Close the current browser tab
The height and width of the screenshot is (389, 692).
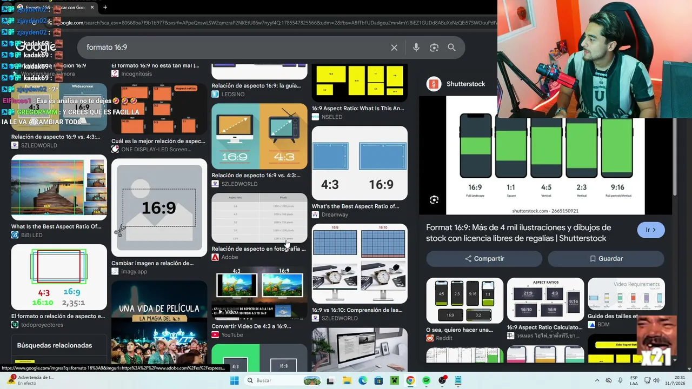click(92, 7)
